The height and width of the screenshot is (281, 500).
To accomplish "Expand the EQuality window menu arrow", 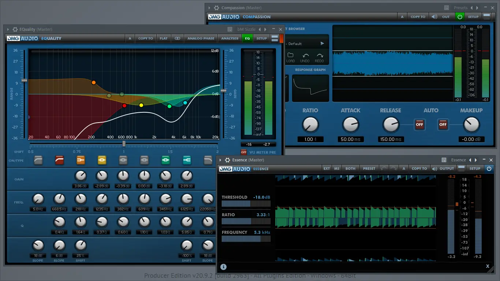I will pos(8,29).
